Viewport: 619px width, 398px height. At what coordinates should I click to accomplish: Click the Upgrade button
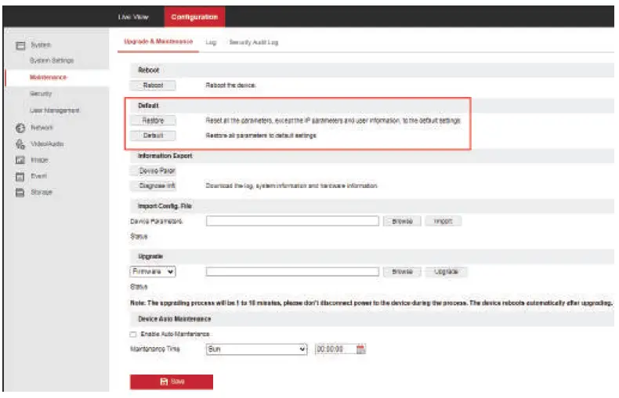pos(446,272)
